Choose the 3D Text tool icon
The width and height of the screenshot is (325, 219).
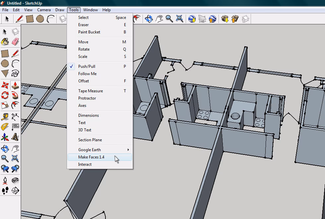click(15, 137)
